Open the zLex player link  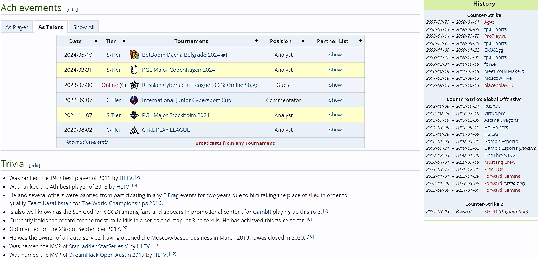(314, 195)
